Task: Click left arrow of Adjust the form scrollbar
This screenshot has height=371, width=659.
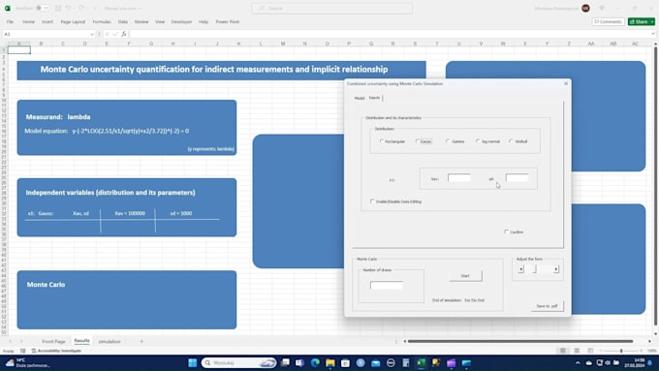Action: click(520, 269)
